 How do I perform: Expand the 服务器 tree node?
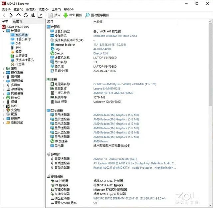click(4, 77)
